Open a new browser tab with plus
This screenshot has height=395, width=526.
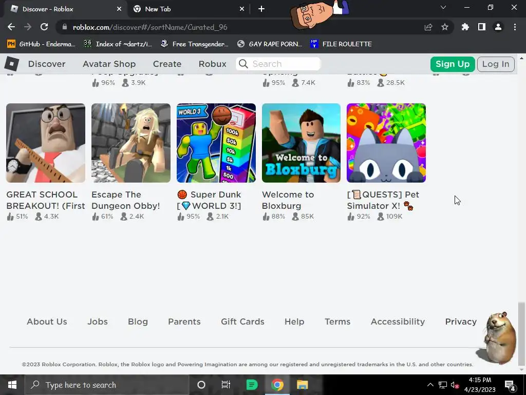pos(261,9)
